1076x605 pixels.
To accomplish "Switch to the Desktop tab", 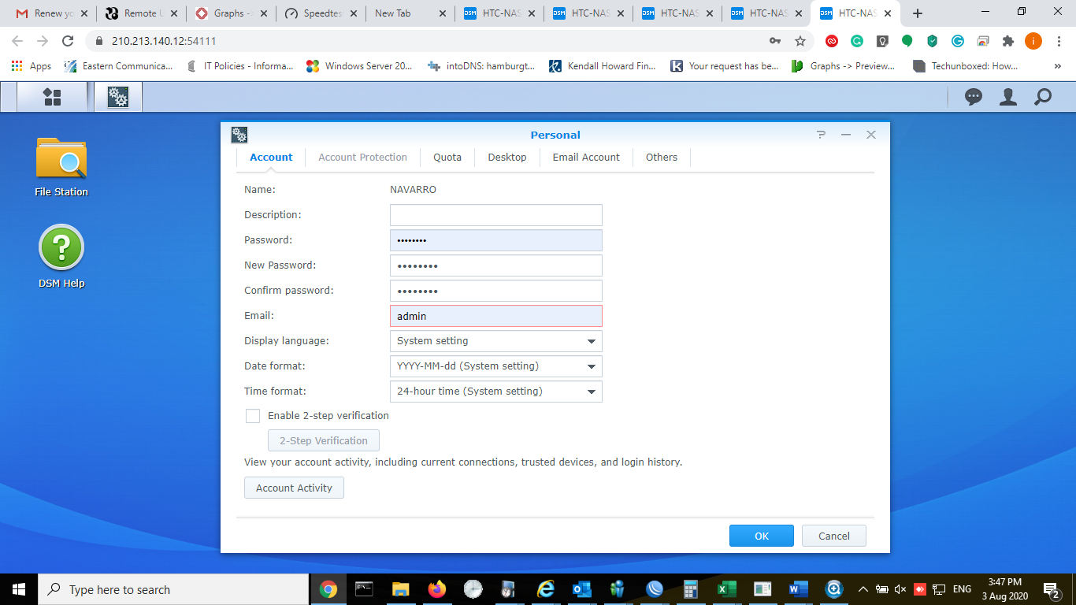I will [507, 158].
